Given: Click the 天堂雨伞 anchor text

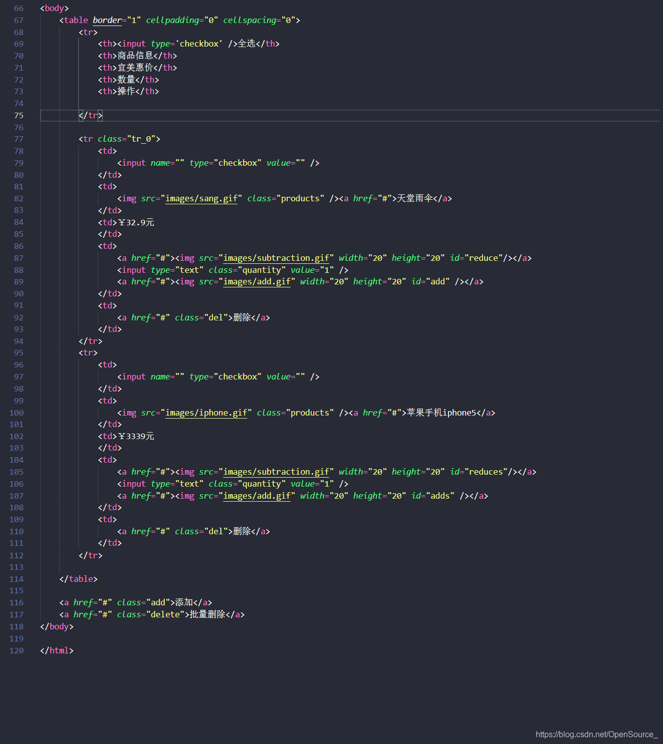Looking at the screenshot, I should 415,198.
